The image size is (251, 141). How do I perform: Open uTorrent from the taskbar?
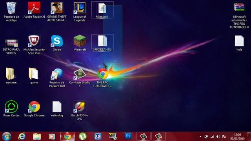82,136
